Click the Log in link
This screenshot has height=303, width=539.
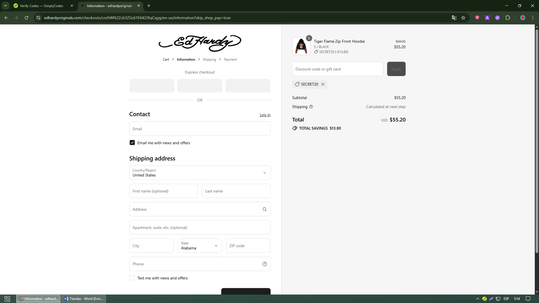(265, 115)
